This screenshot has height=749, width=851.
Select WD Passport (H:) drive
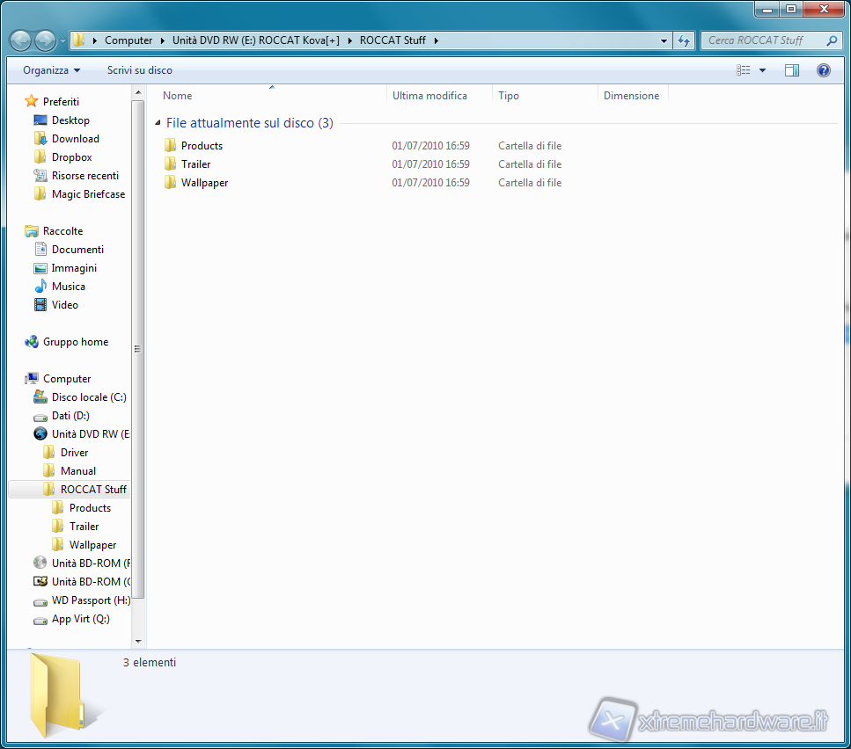[x=90, y=600]
